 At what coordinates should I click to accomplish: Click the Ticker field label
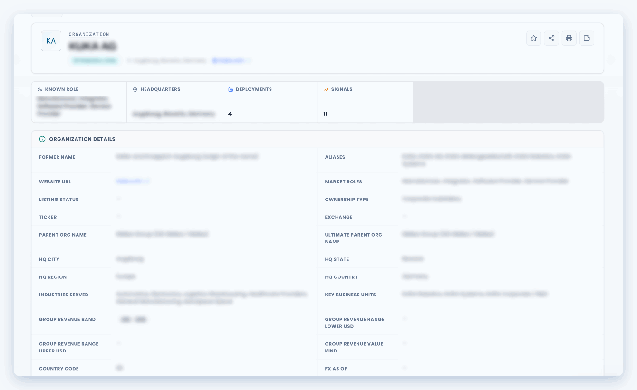pos(48,217)
